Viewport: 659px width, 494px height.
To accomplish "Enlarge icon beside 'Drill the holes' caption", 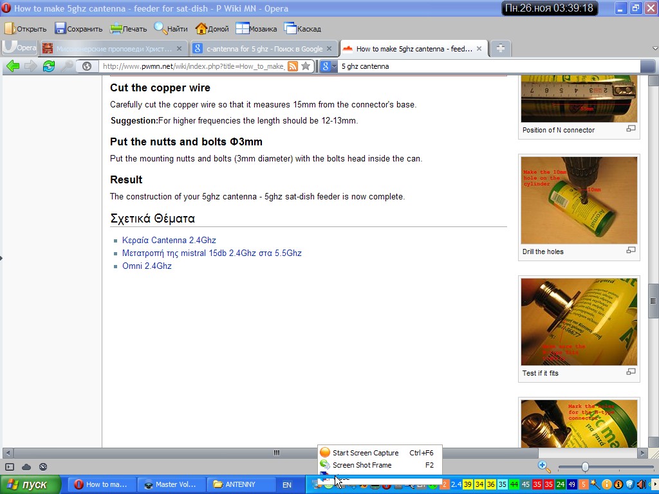I will [x=631, y=250].
